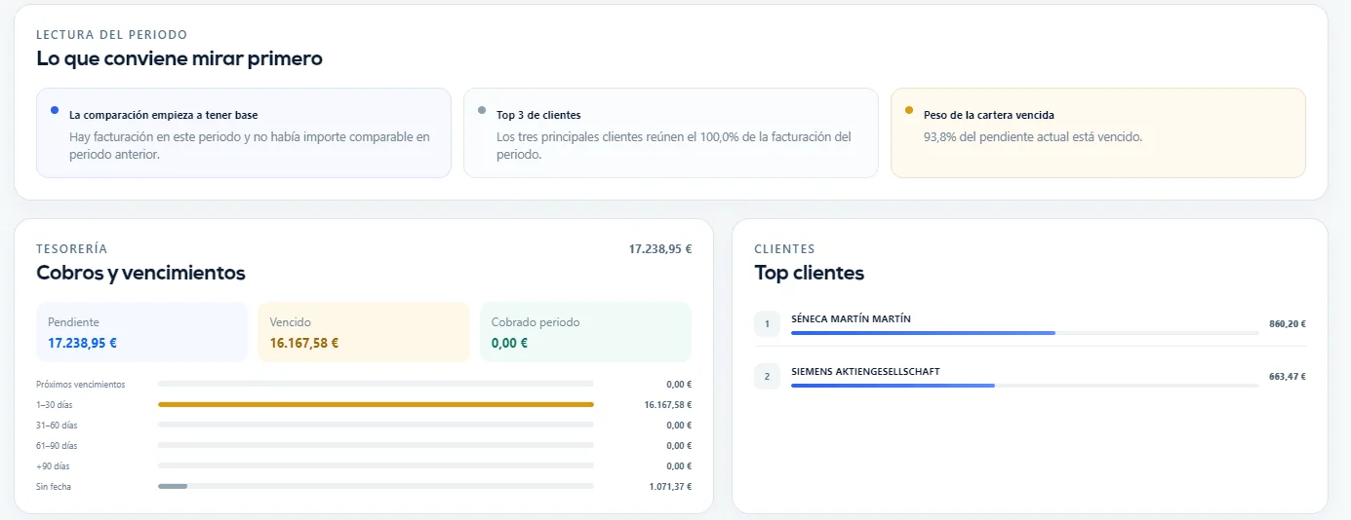This screenshot has width=1351, height=520.
Task: Open the Vencido 16.167,58 € tile
Action: click(x=364, y=332)
